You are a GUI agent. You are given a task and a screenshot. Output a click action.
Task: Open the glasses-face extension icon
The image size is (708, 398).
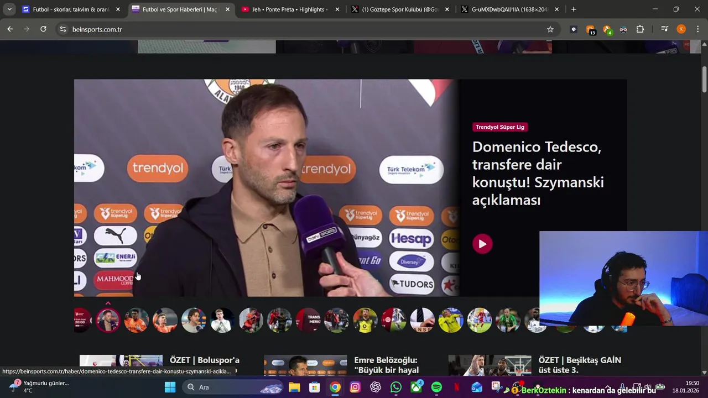pyautogui.click(x=623, y=29)
